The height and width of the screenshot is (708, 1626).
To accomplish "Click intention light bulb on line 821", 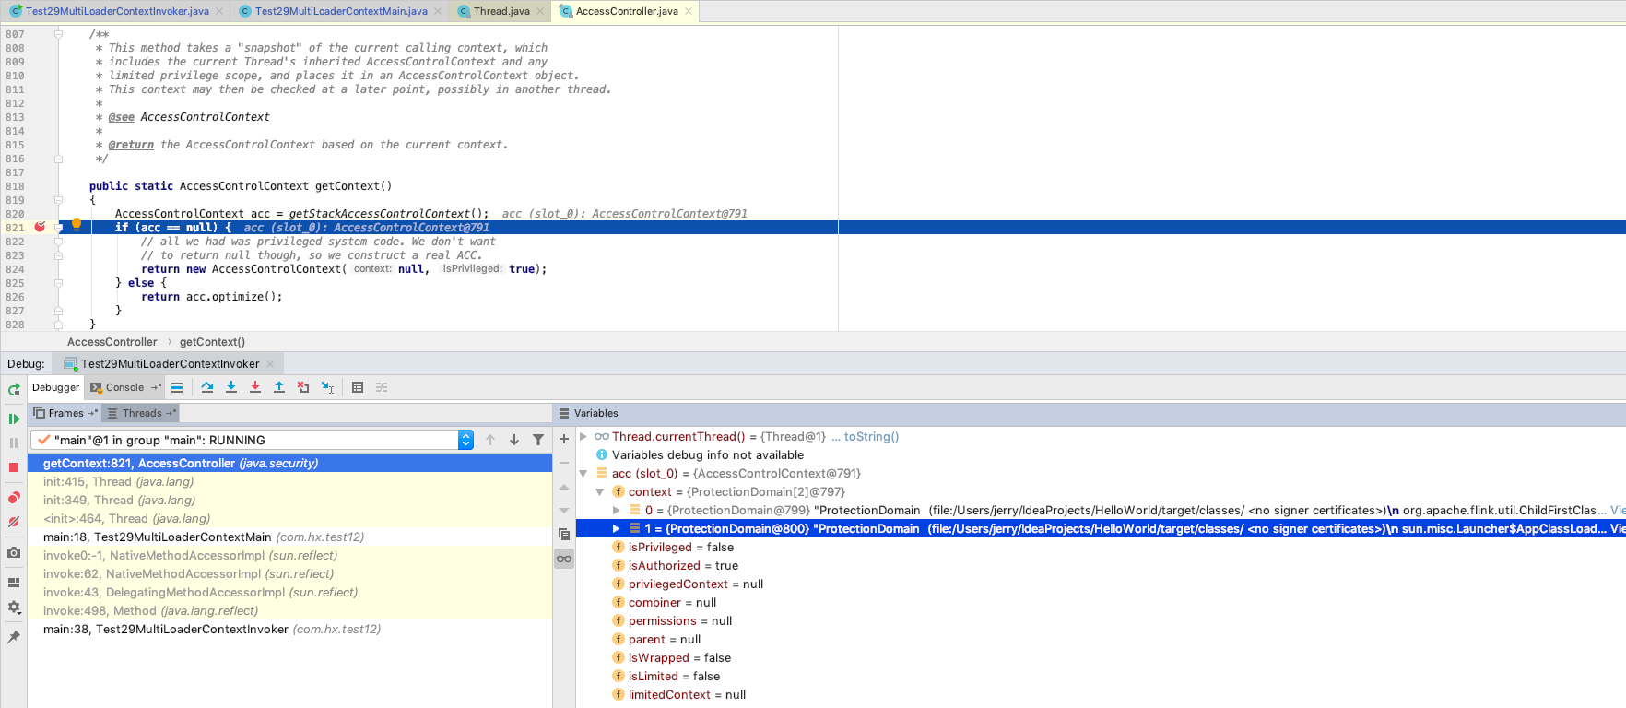I will [x=77, y=224].
